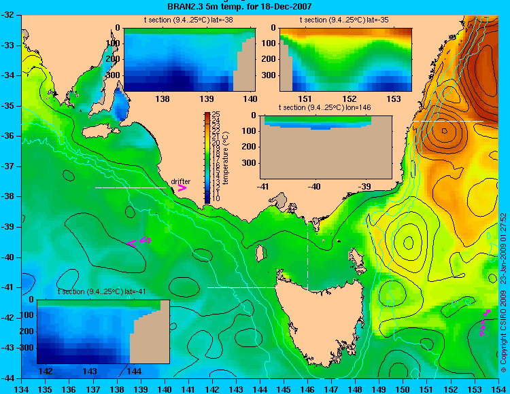Click the 10 value on the color bar

pos(216,198)
